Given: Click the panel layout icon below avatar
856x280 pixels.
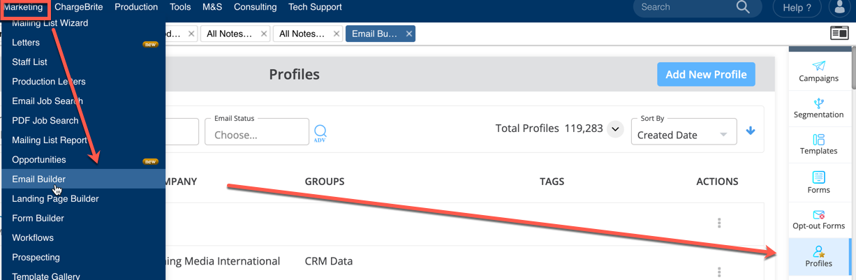Looking at the screenshot, I should click(x=839, y=33).
